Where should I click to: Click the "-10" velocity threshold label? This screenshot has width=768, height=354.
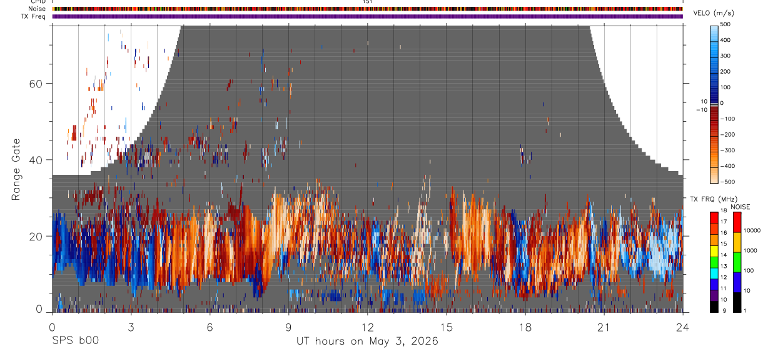click(x=700, y=110)
